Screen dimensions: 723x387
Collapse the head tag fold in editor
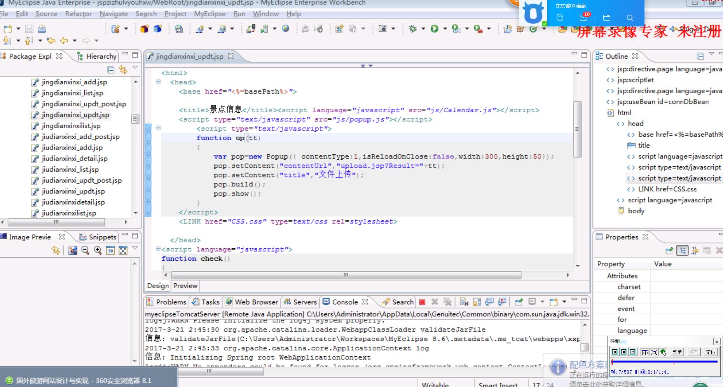pos(158,82)
